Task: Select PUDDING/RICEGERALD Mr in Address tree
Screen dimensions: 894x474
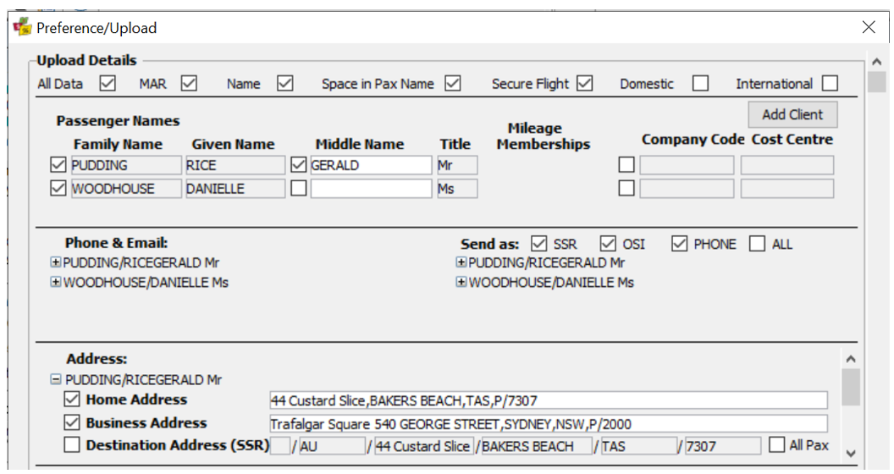Action: click(143, 379)
